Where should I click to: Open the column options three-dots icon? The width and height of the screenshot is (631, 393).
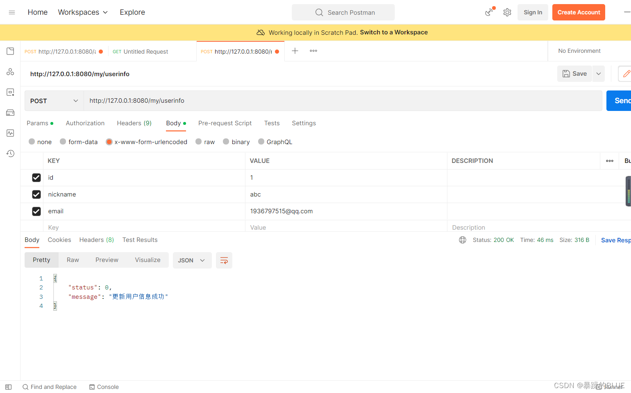pyautogui.click(x=610, y=161)
